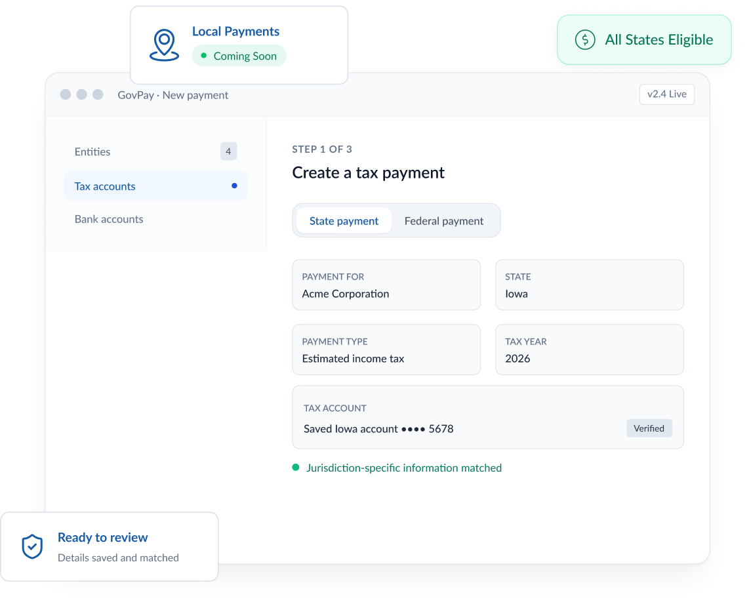The height and width of the screenshot is (608, 751).
Task: Click the All States Eligible badge
Action: [x=643, y=40]
